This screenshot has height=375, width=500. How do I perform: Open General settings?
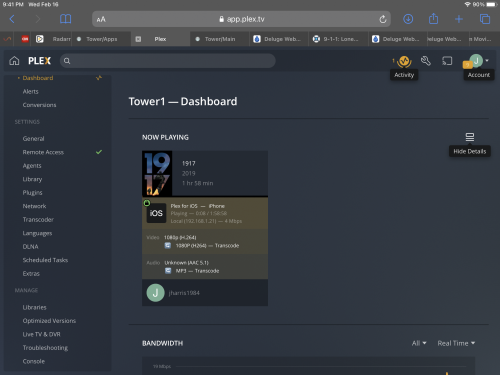pyautogui.click(x=33, y=138)
